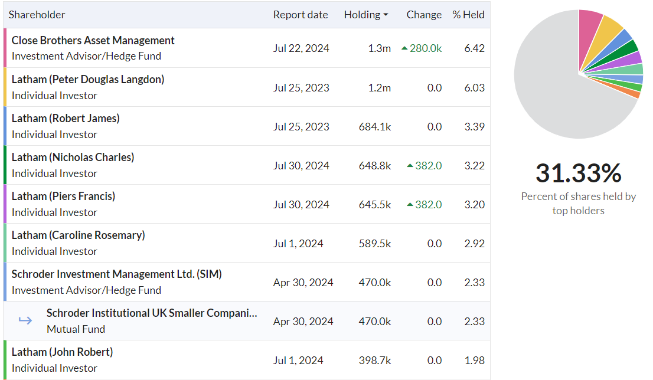
Task: Open Close Brothers Asset Management shareholder
Action: click(93, 40)
